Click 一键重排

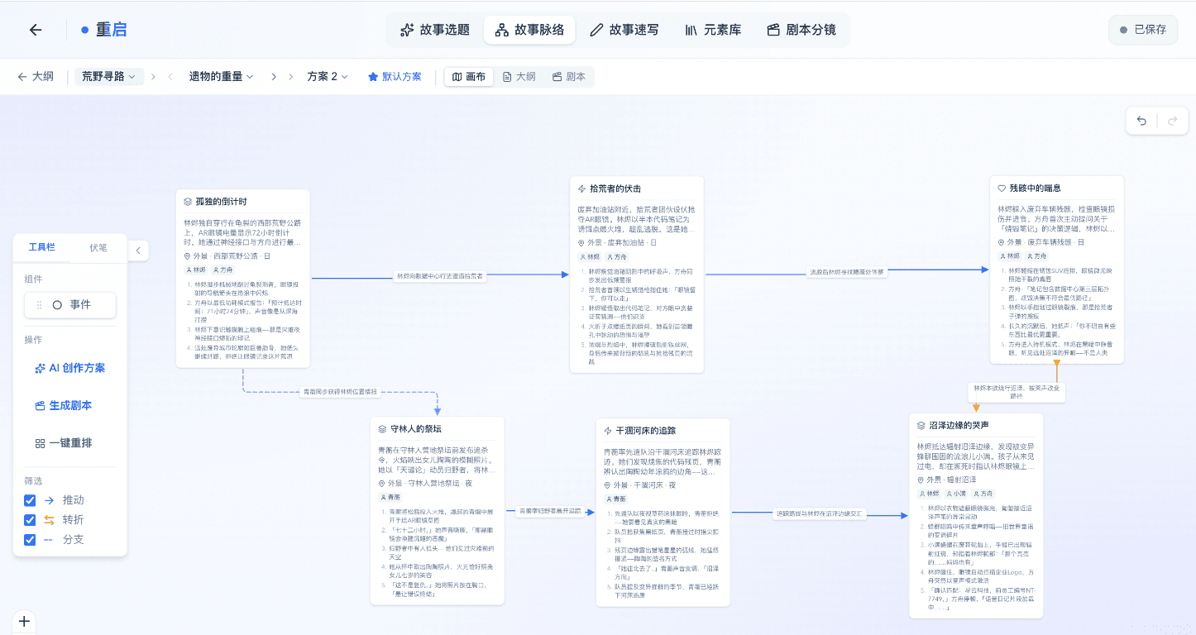[x=64, y=443]
